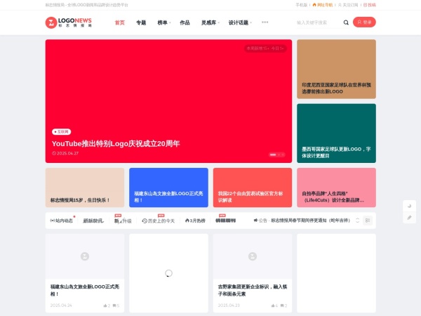Viewport: 421px width, 316px height.
Task: Open the more menu ellipsis
Action: 265,22
